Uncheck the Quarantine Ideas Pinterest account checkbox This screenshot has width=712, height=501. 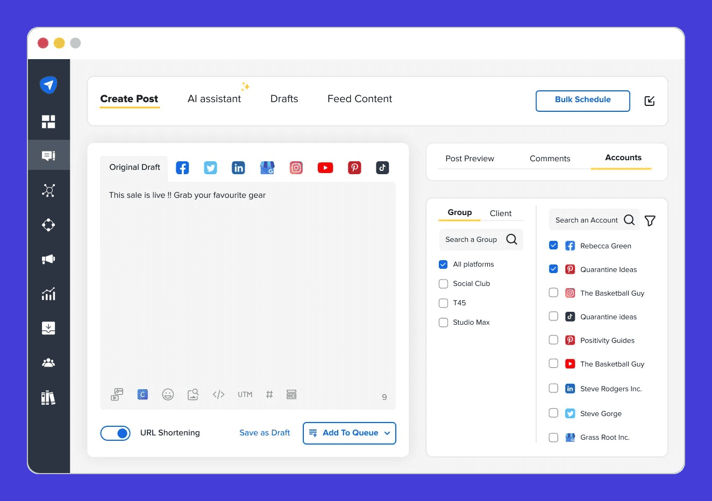(x=553, y=269)
